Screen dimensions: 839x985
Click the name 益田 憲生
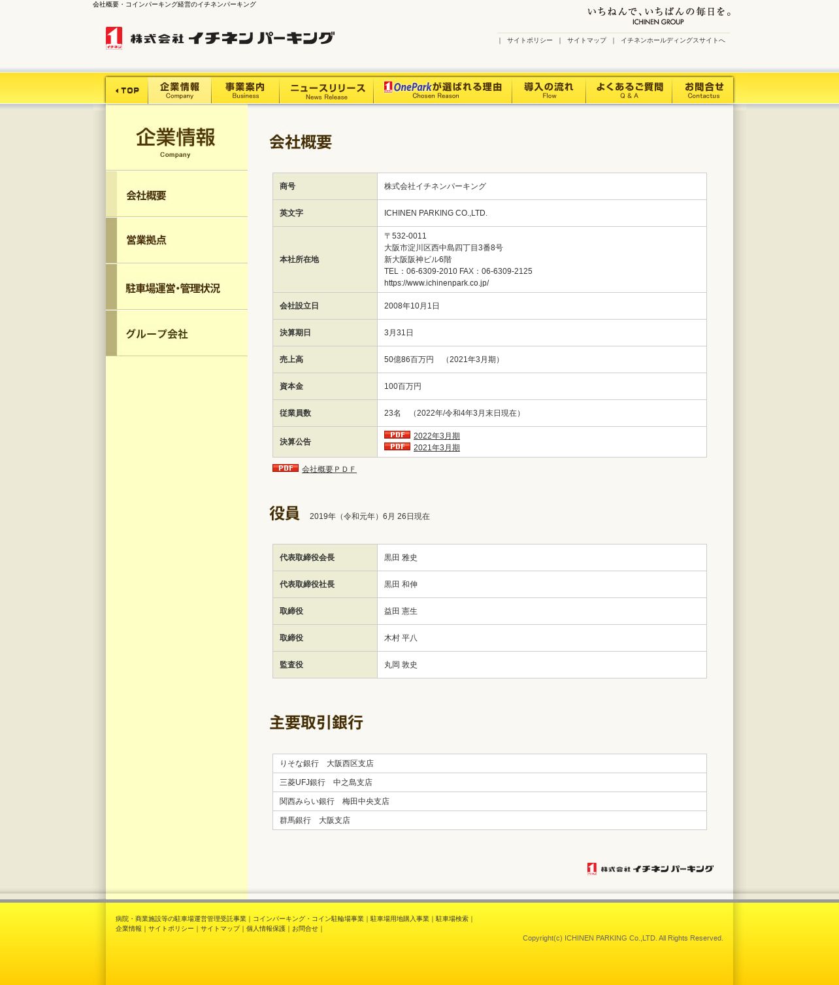(401, 611)
